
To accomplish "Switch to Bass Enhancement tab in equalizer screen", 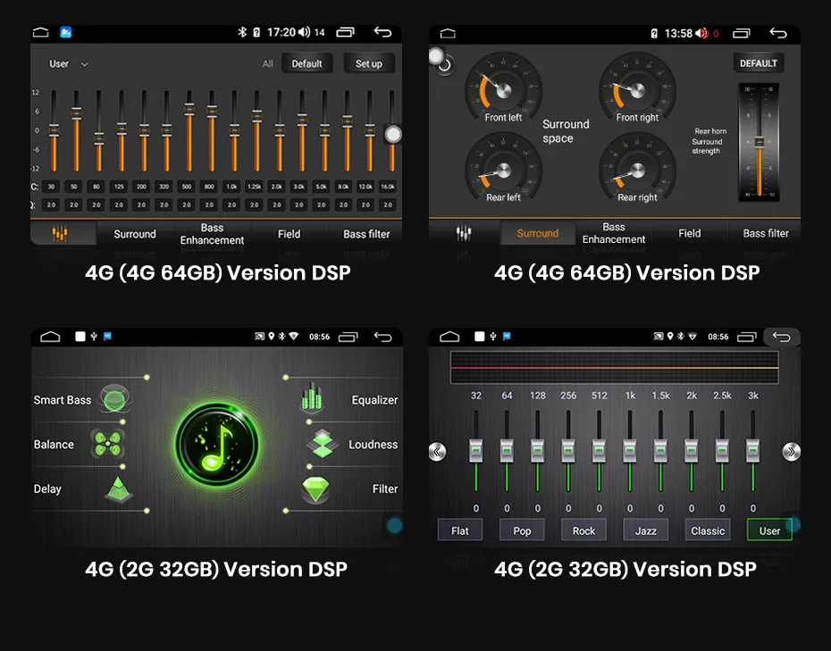I will pos(212,234).
